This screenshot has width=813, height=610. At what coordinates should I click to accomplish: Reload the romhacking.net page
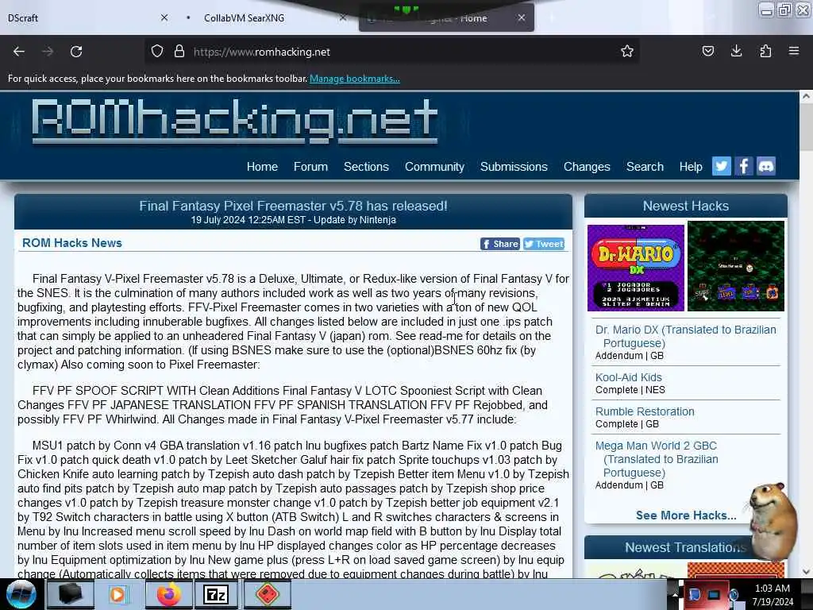pyautogui.click(x=76, y=52)
